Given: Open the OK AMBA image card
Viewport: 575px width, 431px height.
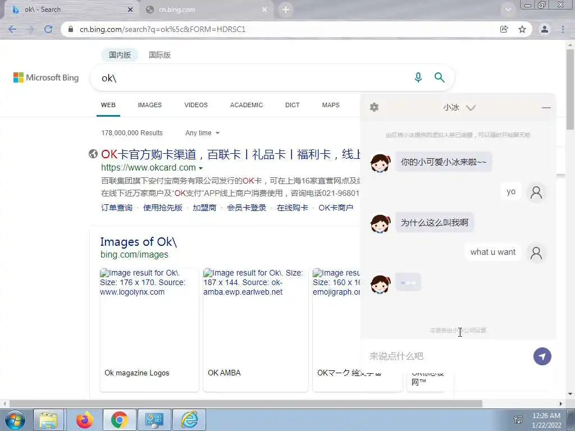Looking at the screenshot, I should coord(255,330).
